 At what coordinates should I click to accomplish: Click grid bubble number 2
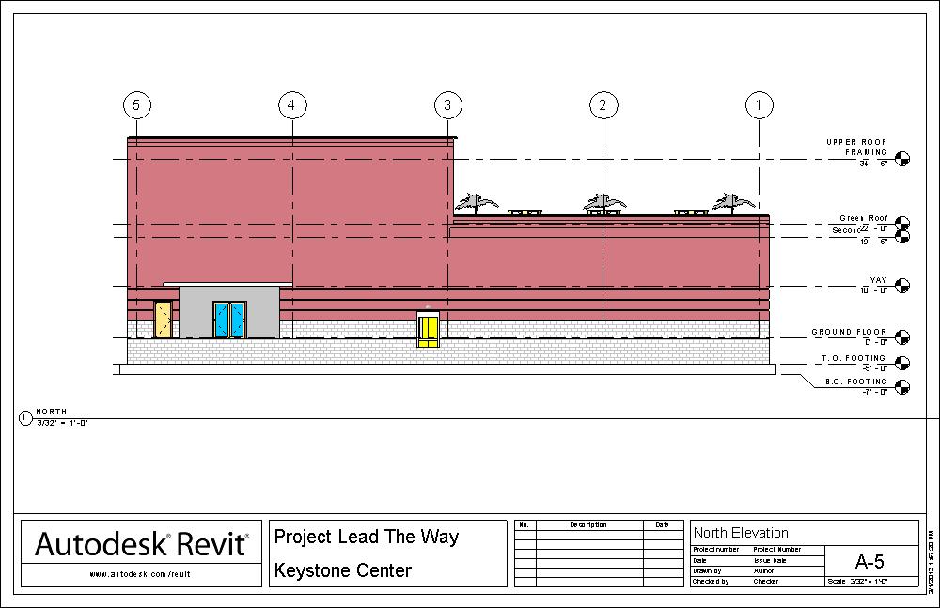pyautogui.click(x=603, y=105)
